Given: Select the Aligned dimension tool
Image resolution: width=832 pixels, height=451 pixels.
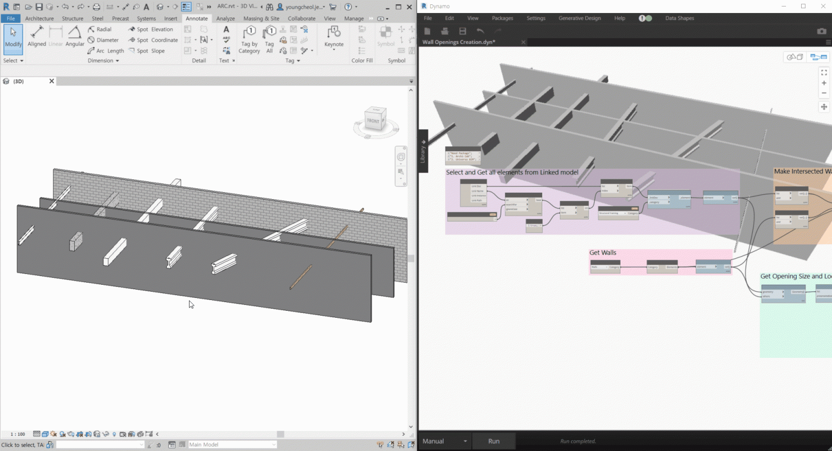Looking at the screenshot, I should [36, 39].
